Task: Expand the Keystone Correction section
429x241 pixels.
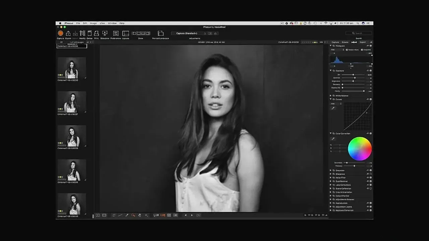Action: 331,210
